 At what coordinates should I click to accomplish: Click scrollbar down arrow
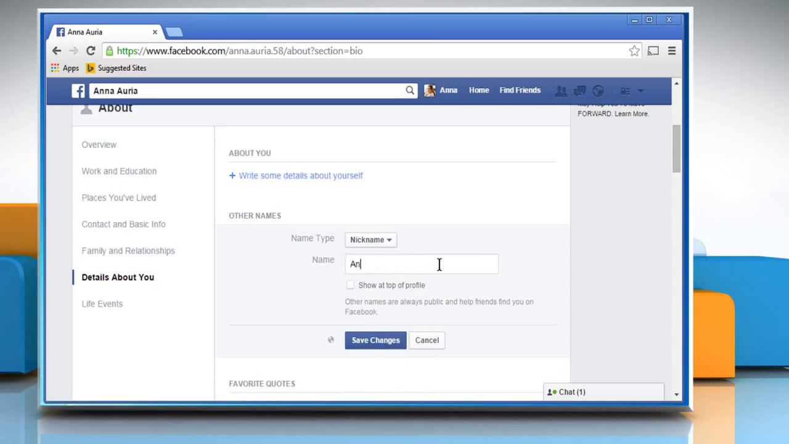tap(676, 395)
